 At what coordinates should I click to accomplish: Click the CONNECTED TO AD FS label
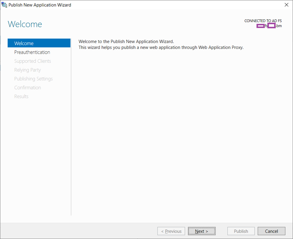click(x=263, y=21)
